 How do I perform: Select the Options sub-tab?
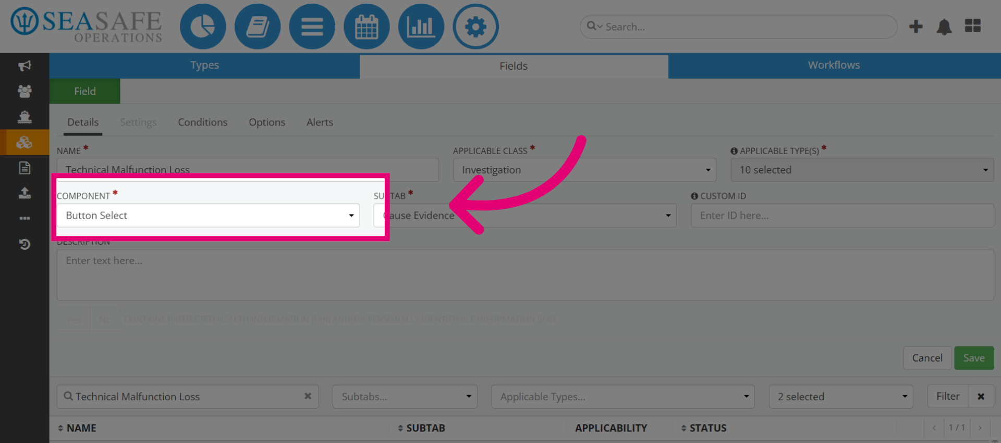[x=267, y=122]
